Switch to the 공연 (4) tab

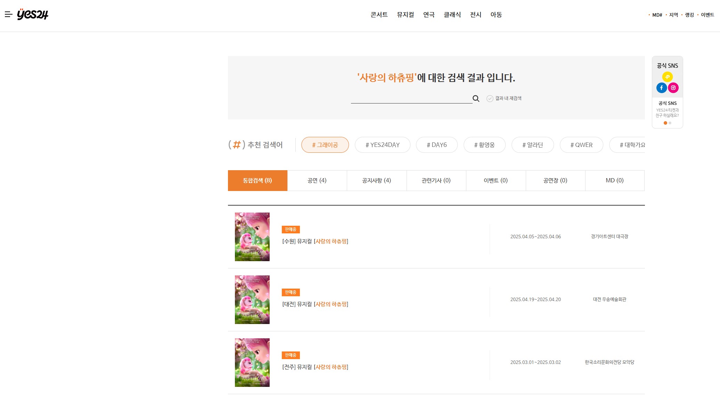tap(317, 181)
